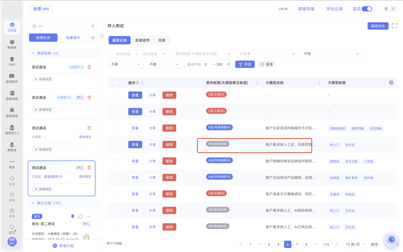The height and width of the screenshot is (252, 403).
Task: Click the 新建任务 button
Action: tap(43, 38)
